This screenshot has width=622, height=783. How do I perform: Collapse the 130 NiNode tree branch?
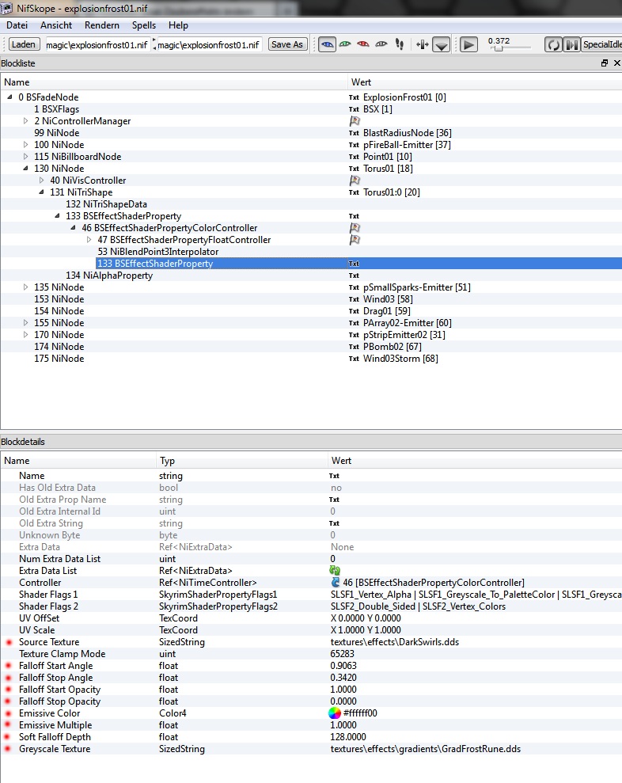pyautogui.click(x=25, y=169)
